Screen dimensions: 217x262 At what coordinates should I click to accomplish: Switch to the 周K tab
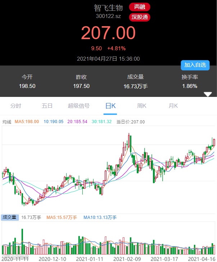[141, 106]
